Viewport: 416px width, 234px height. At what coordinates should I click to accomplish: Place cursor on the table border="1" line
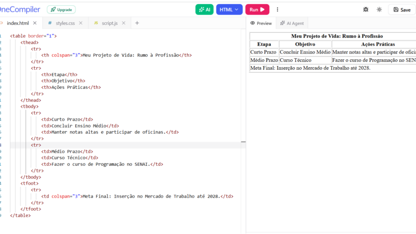tap(33, 36)
